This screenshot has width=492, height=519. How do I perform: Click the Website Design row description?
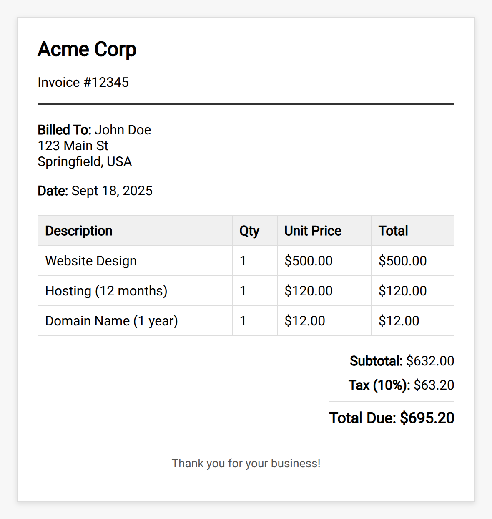coord(91,261)
